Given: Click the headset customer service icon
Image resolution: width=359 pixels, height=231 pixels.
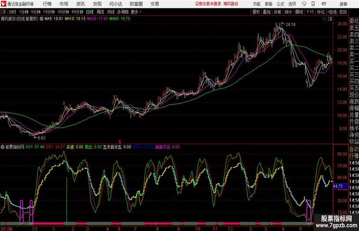Looking at the screenshot, I should pyautogui.click(x=304, y=4).
